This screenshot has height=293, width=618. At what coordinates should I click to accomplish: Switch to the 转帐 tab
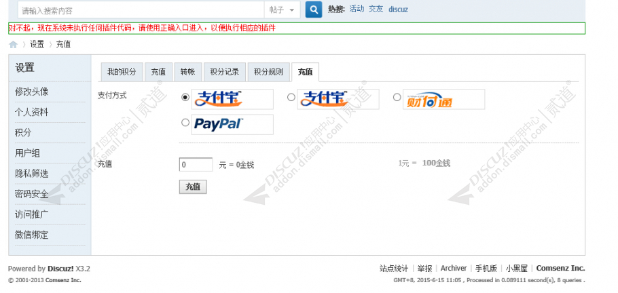click(188, 72)
